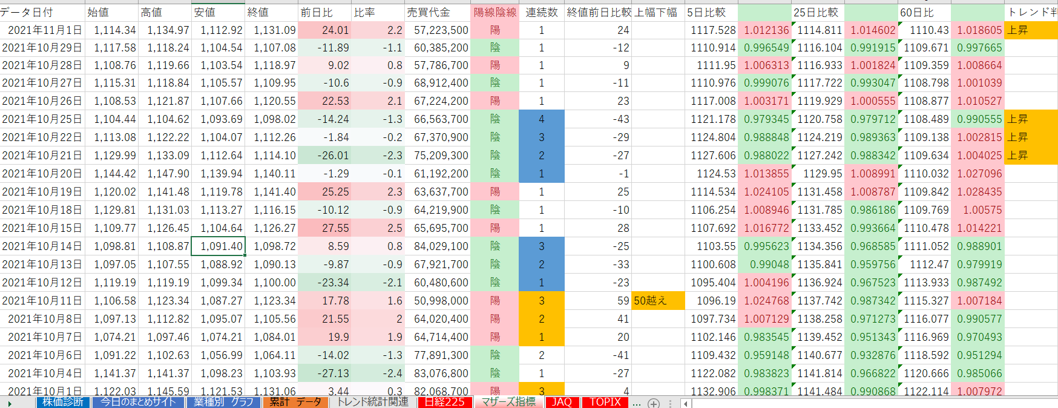Image resolution: width=1058 pixels, height=408 pixels.
Task: Click the sheet navigation arrow at bottom-left
Action: [9, 403]
